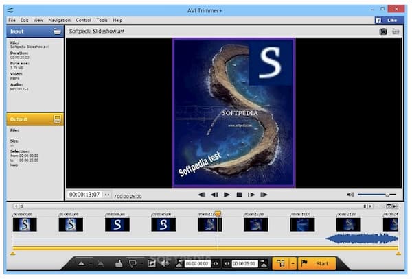Open the Navigation menu
412x279 pixels.
pos(59,20)
